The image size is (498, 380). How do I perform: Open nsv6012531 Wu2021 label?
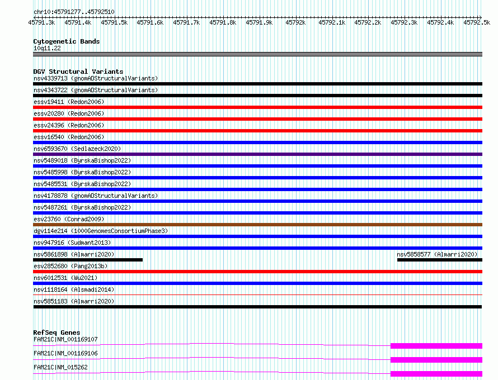[65, 278]
